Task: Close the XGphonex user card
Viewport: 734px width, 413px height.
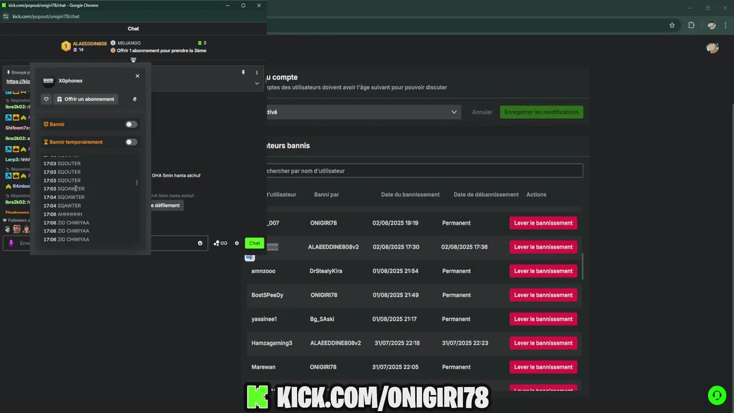Action: coord(137,76)
